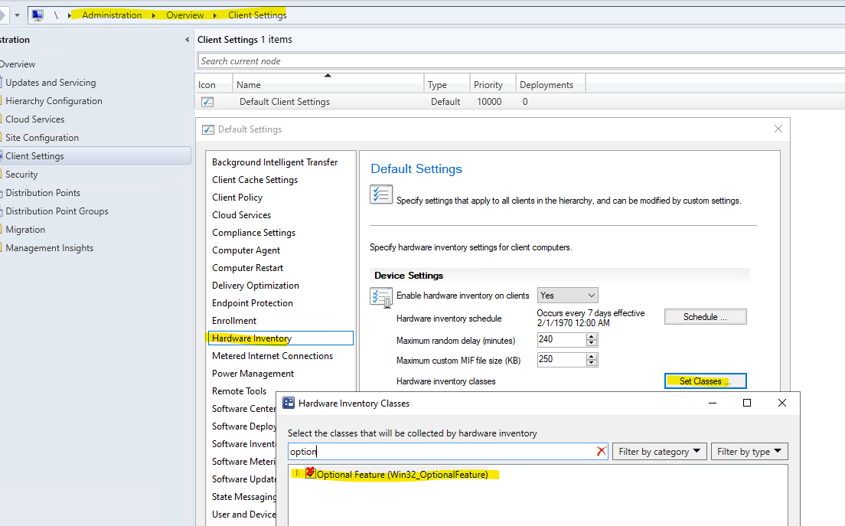The height and width of the screenshot is (526, 845).
Task: Open Updates and Servicing node
Action: point(51,83)
